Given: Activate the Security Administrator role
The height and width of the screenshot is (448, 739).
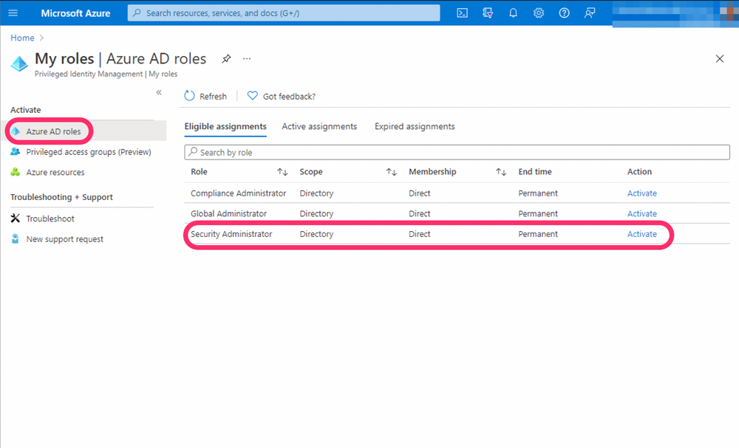Looking at the screenshot, I should click(x=641, y=234).
